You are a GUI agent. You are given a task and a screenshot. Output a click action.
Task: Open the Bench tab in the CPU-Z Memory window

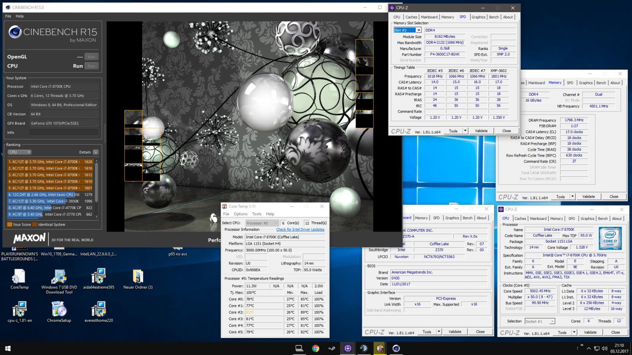pyautogui.click(x=601, y=83)
